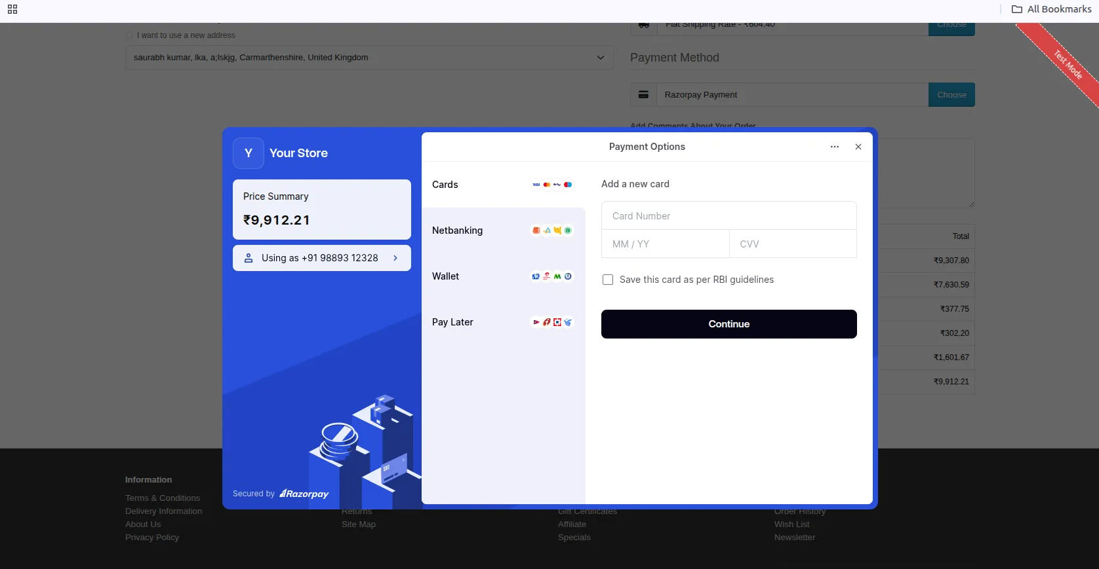Enable Save this card as per RBI guidelines

coord(608,280)
